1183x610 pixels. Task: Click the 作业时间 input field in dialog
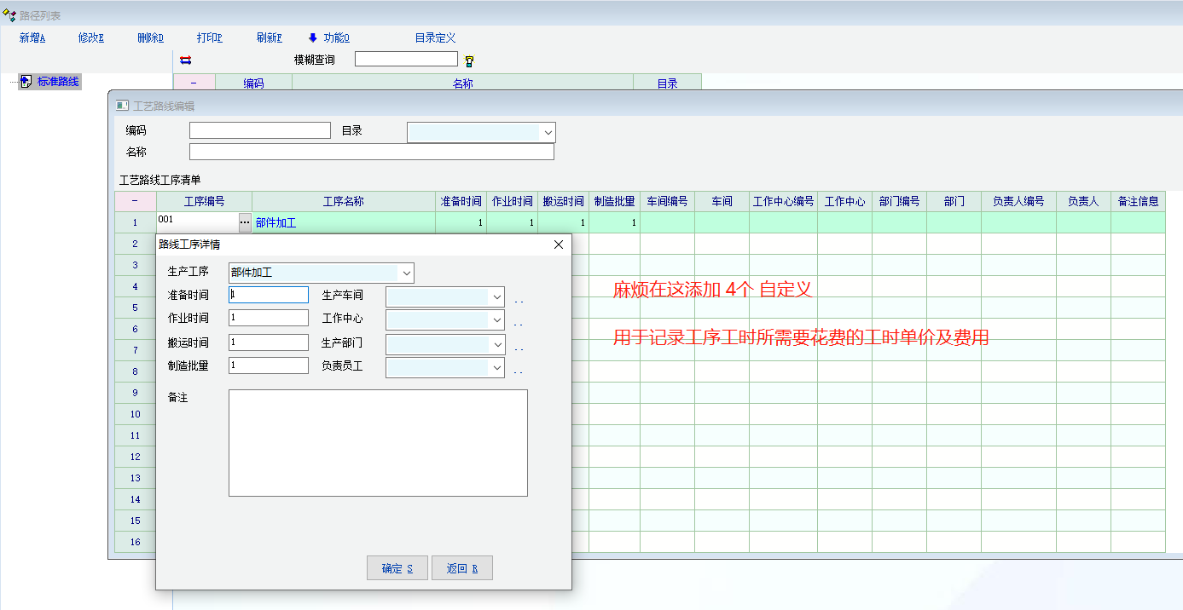coord(269,318)
